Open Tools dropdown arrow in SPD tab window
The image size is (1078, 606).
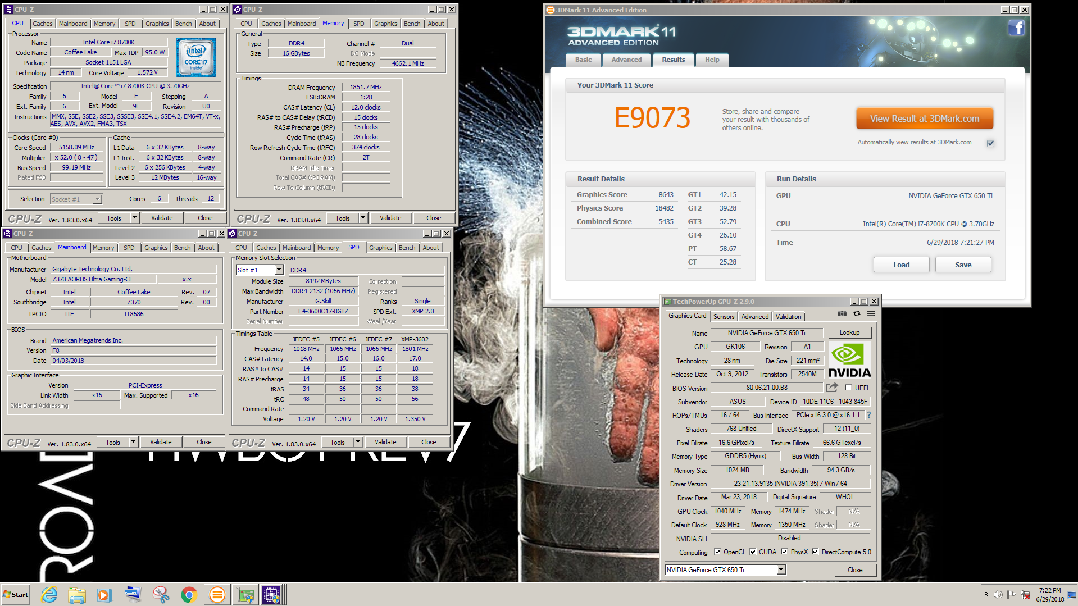pos(358,442)
